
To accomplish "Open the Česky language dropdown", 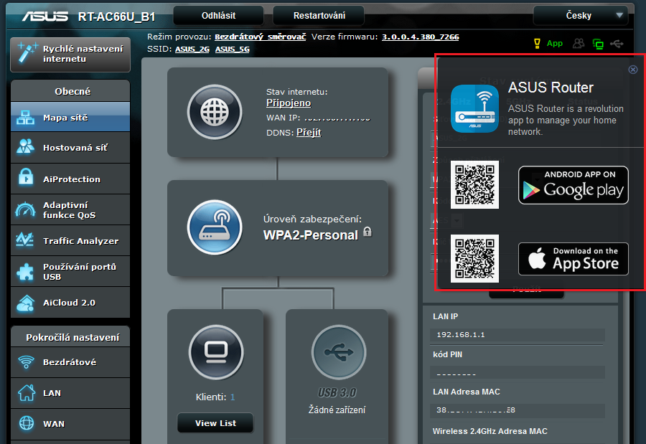I will coord(580,15).
